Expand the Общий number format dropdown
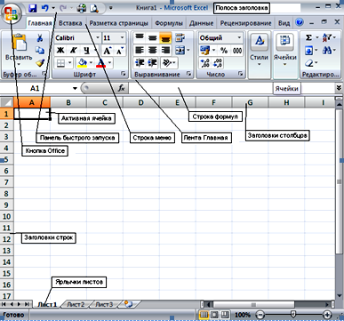Viewport: 344px width, 321px height. click(239, 38)
